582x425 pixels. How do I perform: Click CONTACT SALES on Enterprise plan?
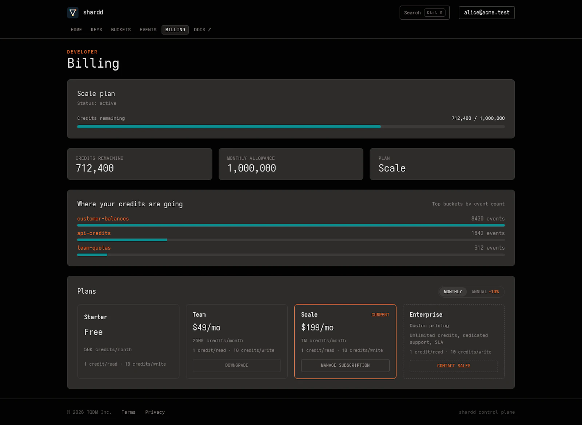pyautogui.click(x=454, y=366)
